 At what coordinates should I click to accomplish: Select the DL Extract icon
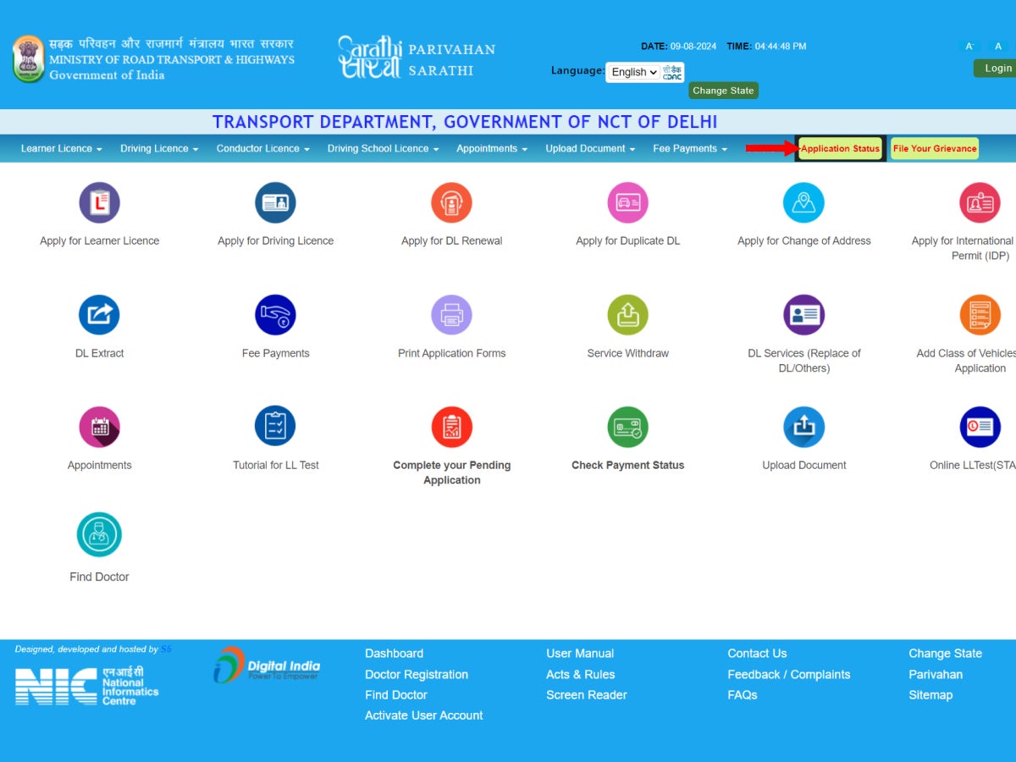[x=99, y=314]
